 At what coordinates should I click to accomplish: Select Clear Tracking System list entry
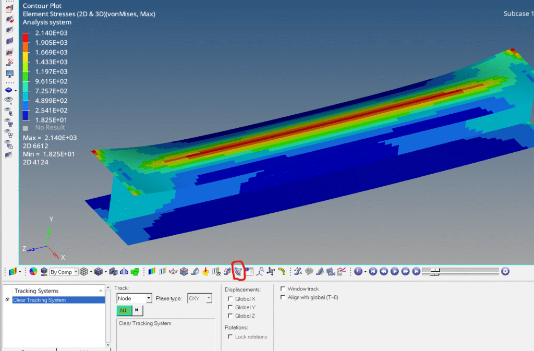[57, 300]
